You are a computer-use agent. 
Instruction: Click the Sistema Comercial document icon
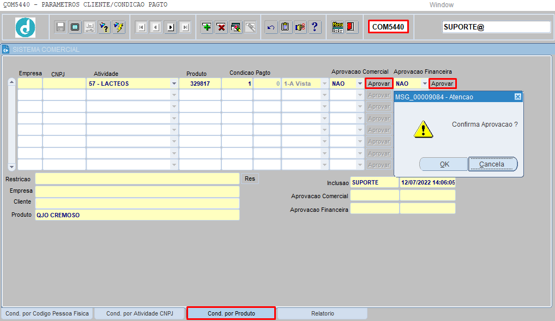click(5, 49)
